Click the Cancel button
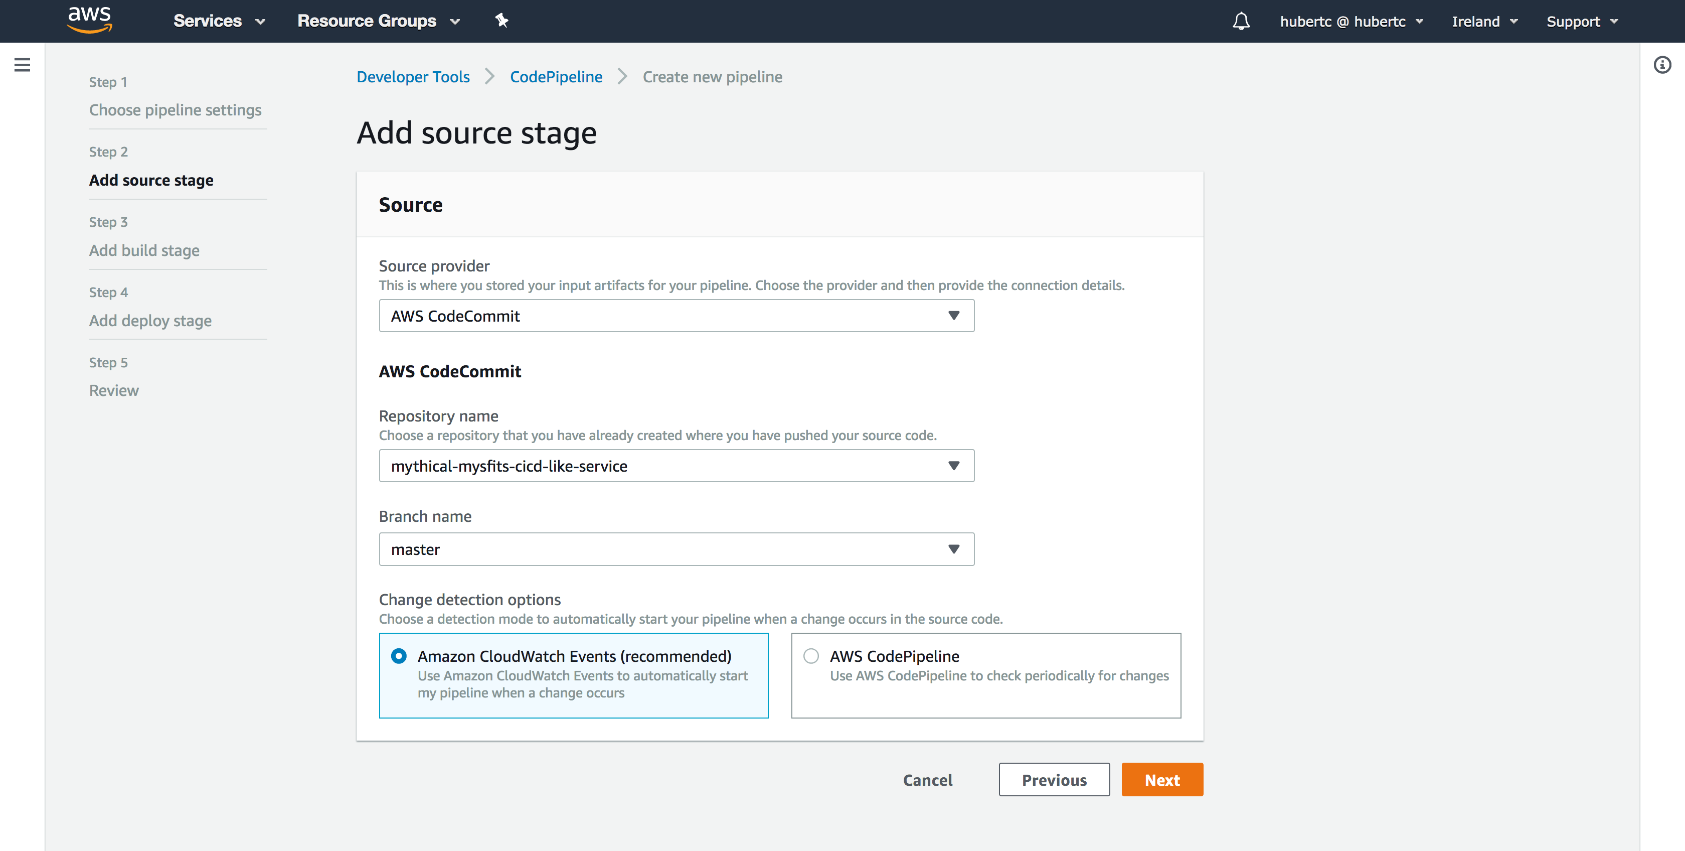Image resolution: width=1685 pixels, height=851 pixels. tap(927, 780)
